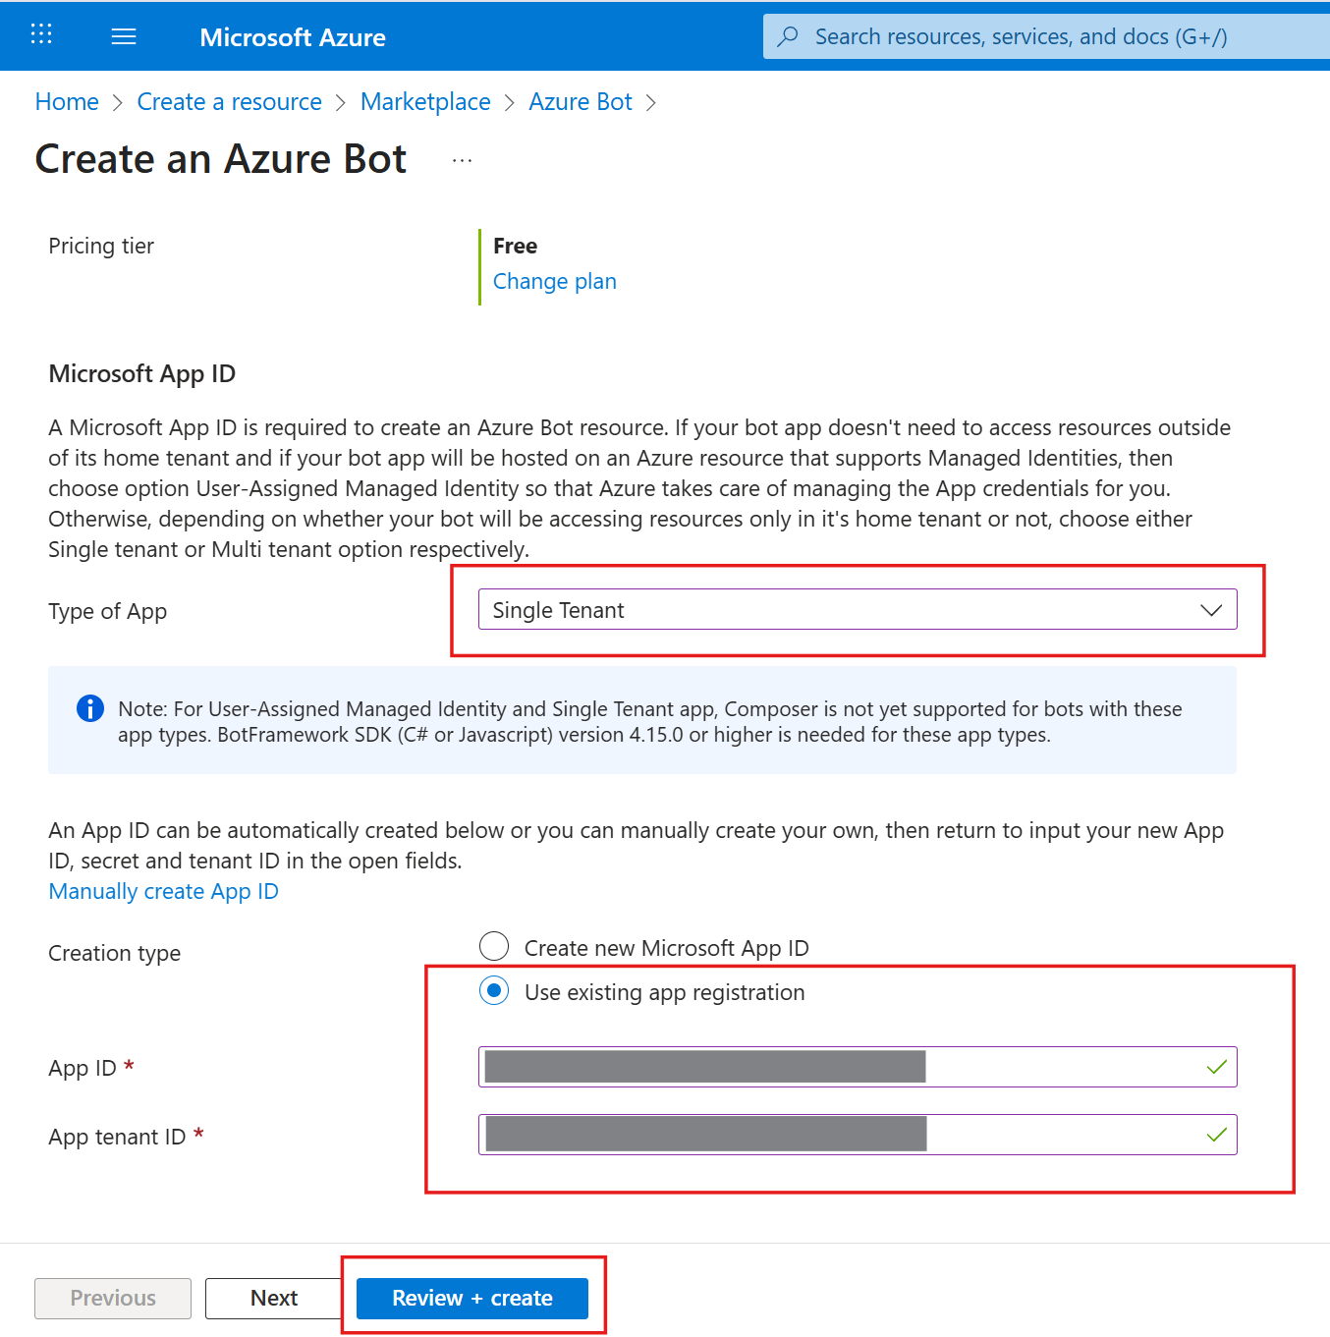Click the App tenant ID input field
Viewport: 1330px width, 1337px height.
[x=857, y=1135]
